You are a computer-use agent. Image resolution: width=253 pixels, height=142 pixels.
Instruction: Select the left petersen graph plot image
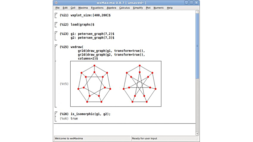(x=94, y=84)
